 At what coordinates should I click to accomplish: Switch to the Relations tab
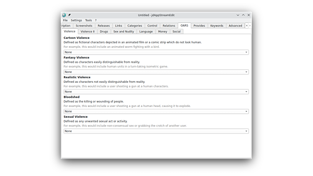pos(169,26)
